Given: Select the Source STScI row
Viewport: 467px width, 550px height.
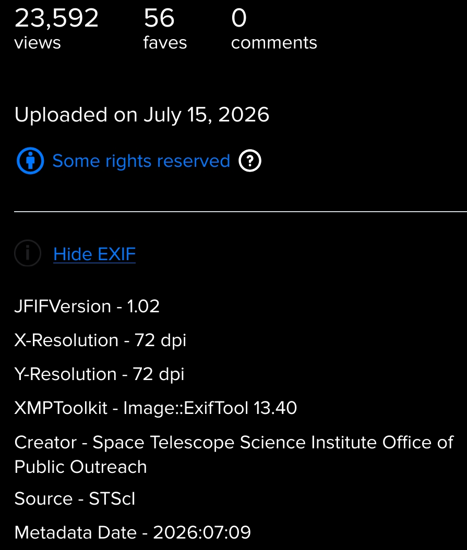Looking at the screenshot, I should pyautogui.click(x=75, y=498).
